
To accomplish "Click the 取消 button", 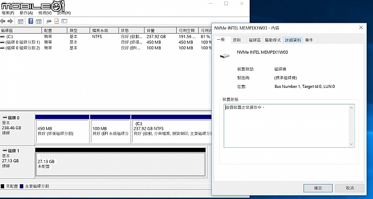I will (350, 188).
